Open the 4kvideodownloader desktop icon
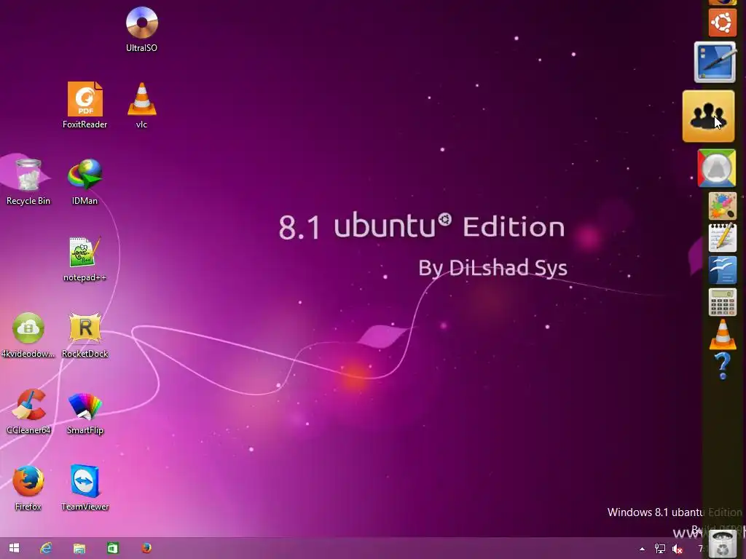This screenshot has width=746, height=559. 28,335
